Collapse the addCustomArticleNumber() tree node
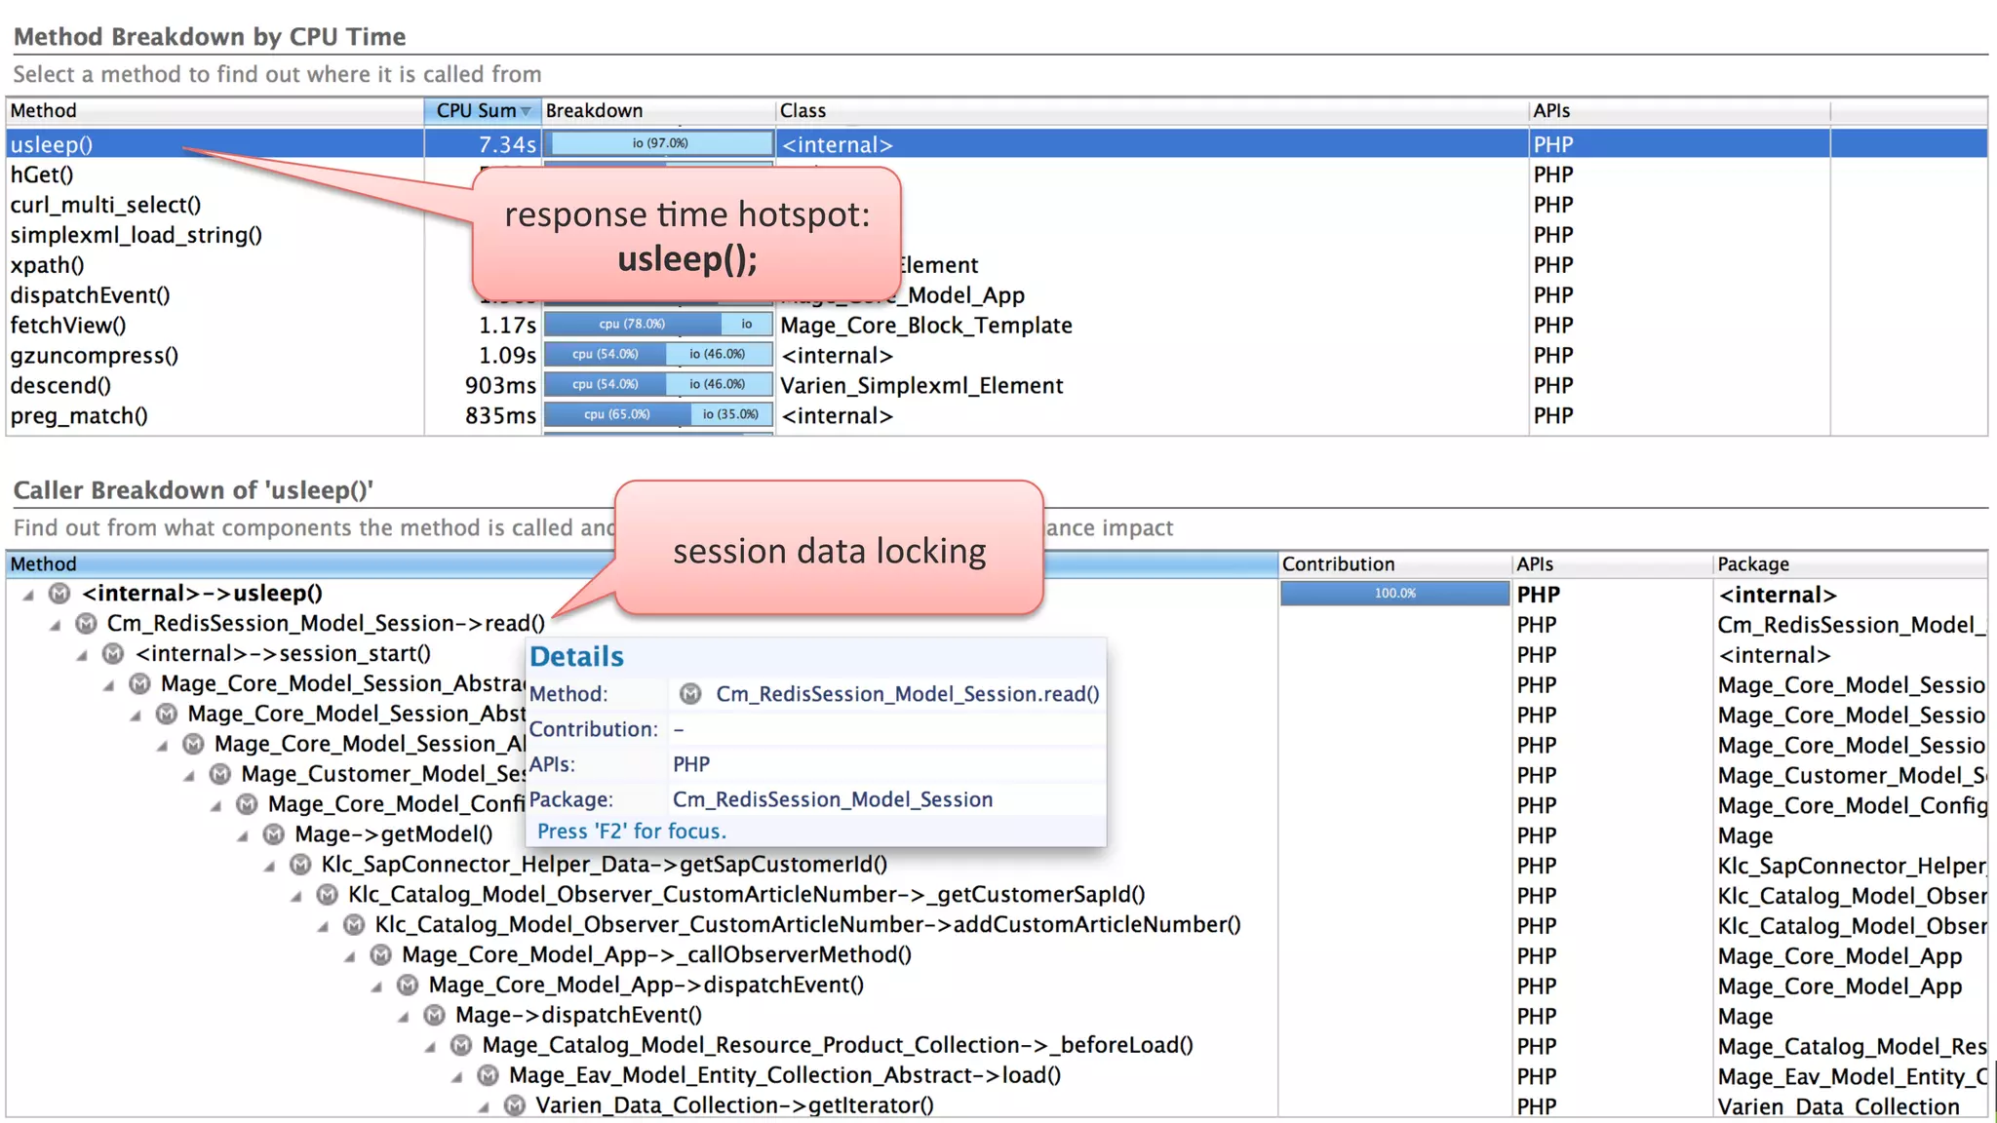Image resolution: width=1997 pixels, height=1123 pixels. [x=324, y=925]
